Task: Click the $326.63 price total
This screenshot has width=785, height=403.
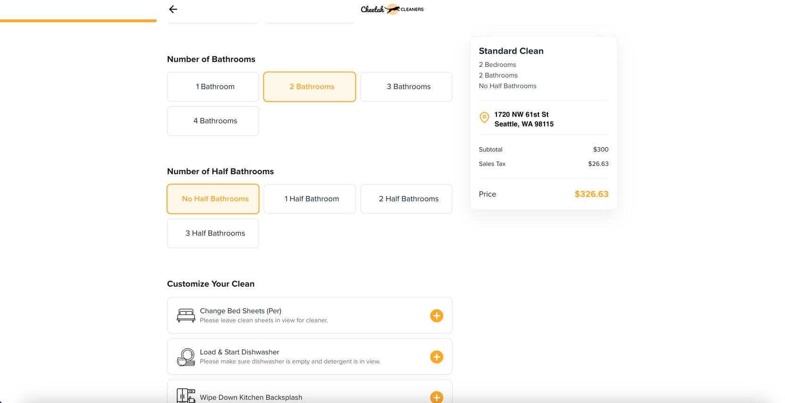Action: [x=591, y=194]
